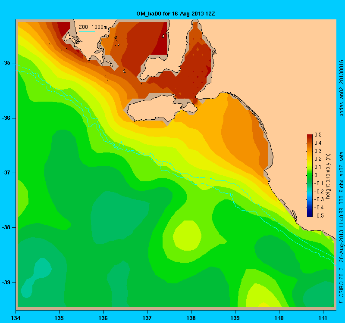The height and width of the screenshot is (323, 345).
Task: Click the 'CSIRO 2013' copyright text
Action: point(341,282)
